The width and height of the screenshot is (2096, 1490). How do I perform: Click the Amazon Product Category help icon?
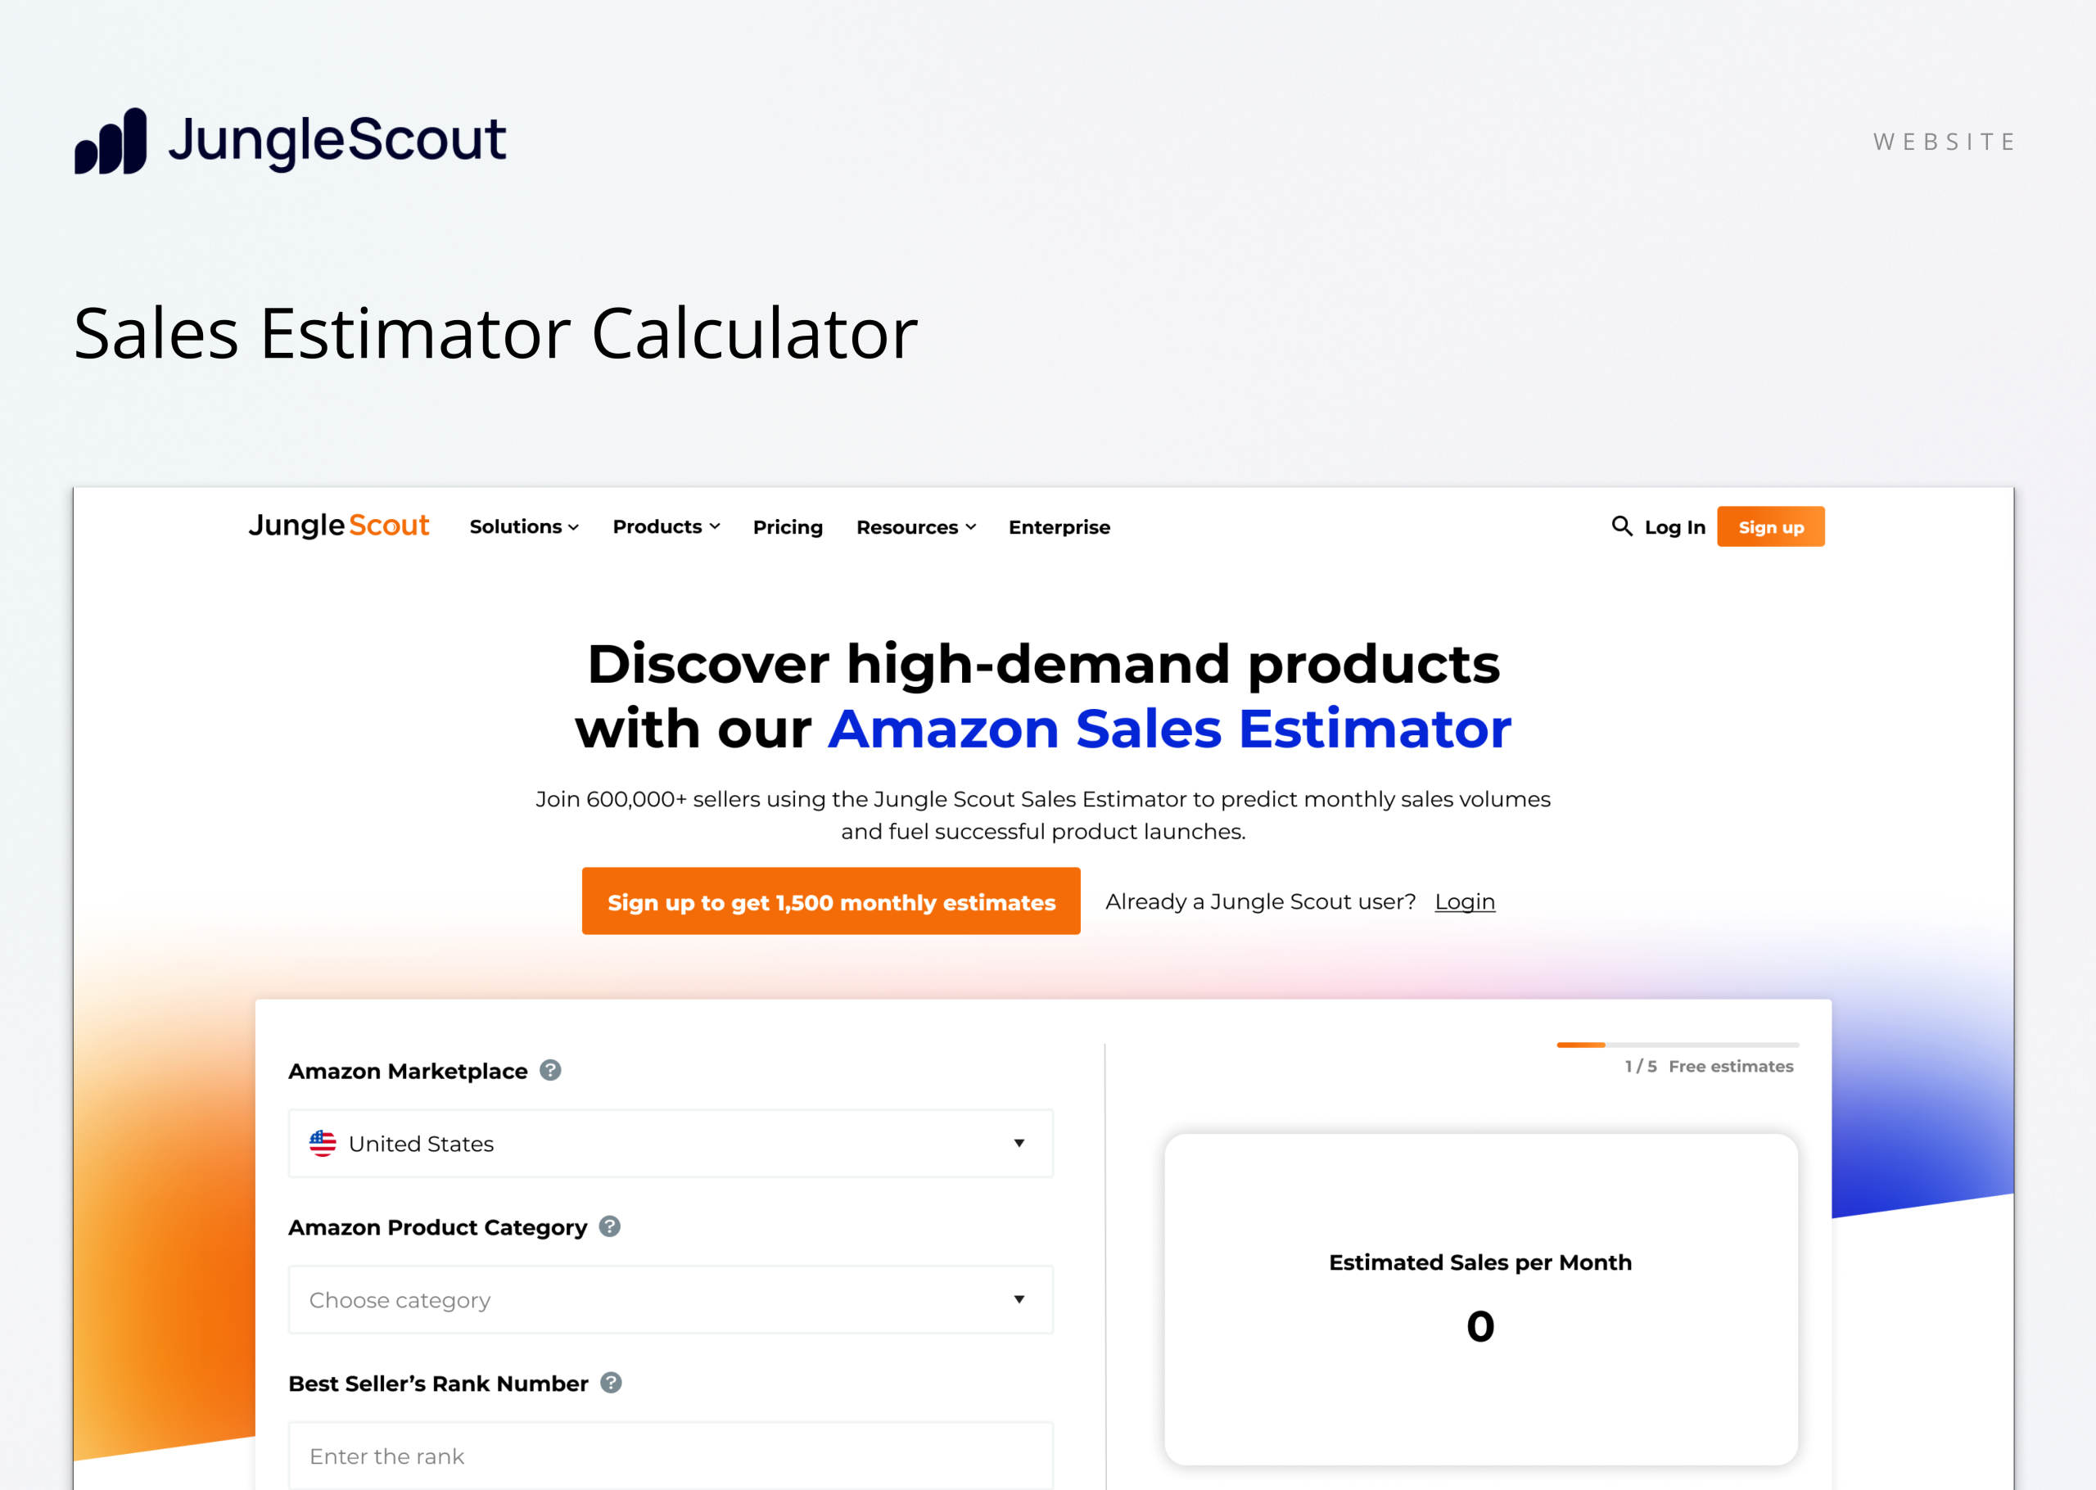click(610, 1226)
